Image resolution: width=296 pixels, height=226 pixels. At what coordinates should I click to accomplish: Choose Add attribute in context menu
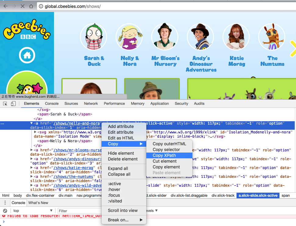124,126
